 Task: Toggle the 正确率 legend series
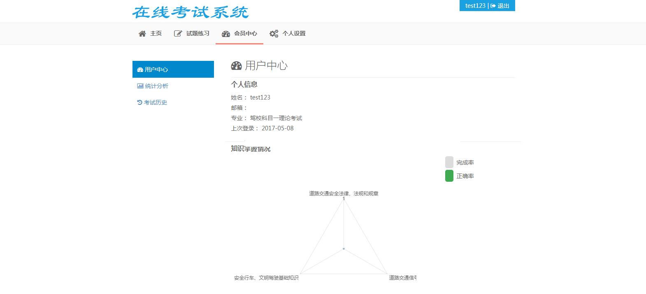[465, 176]
